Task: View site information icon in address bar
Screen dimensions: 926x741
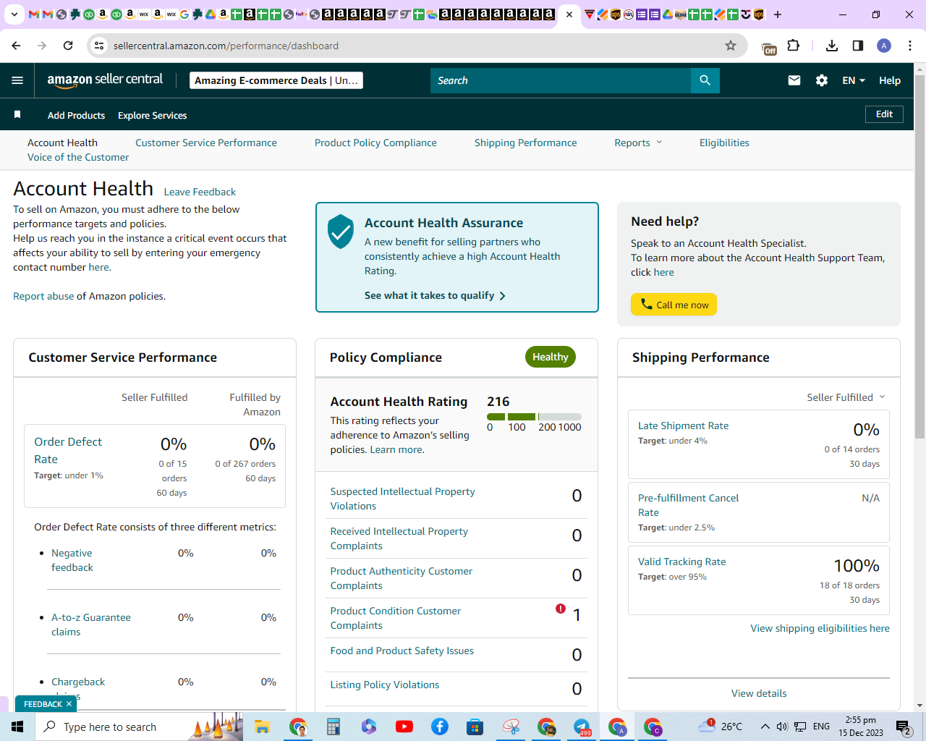Action: (x=99, y=46)
